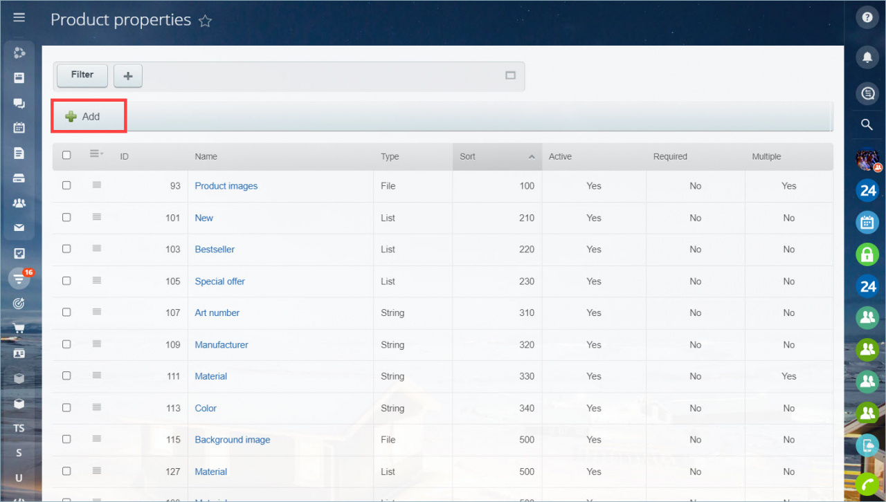Select the checkbox for Manufacturer row
The height and width of the screenshot is (502, 886).
(x=66, y=344)
